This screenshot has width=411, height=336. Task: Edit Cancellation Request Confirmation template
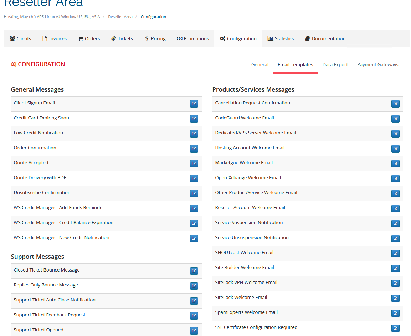(x=395, y=104)
